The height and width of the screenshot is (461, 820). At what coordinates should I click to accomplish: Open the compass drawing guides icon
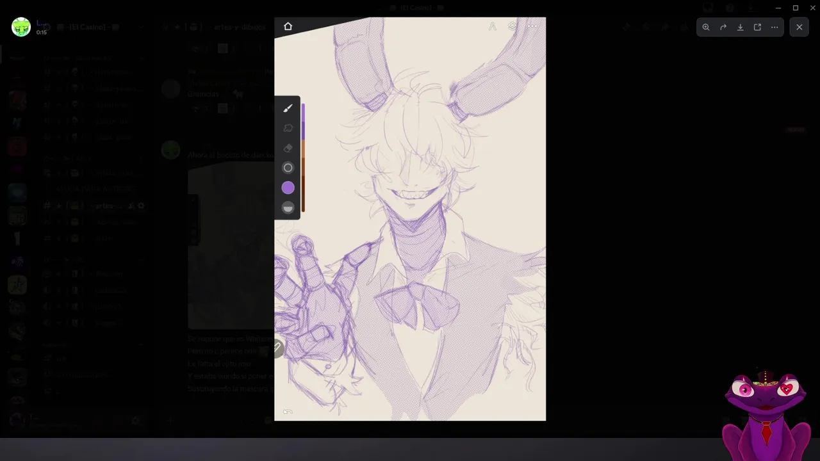click(492, 26)
